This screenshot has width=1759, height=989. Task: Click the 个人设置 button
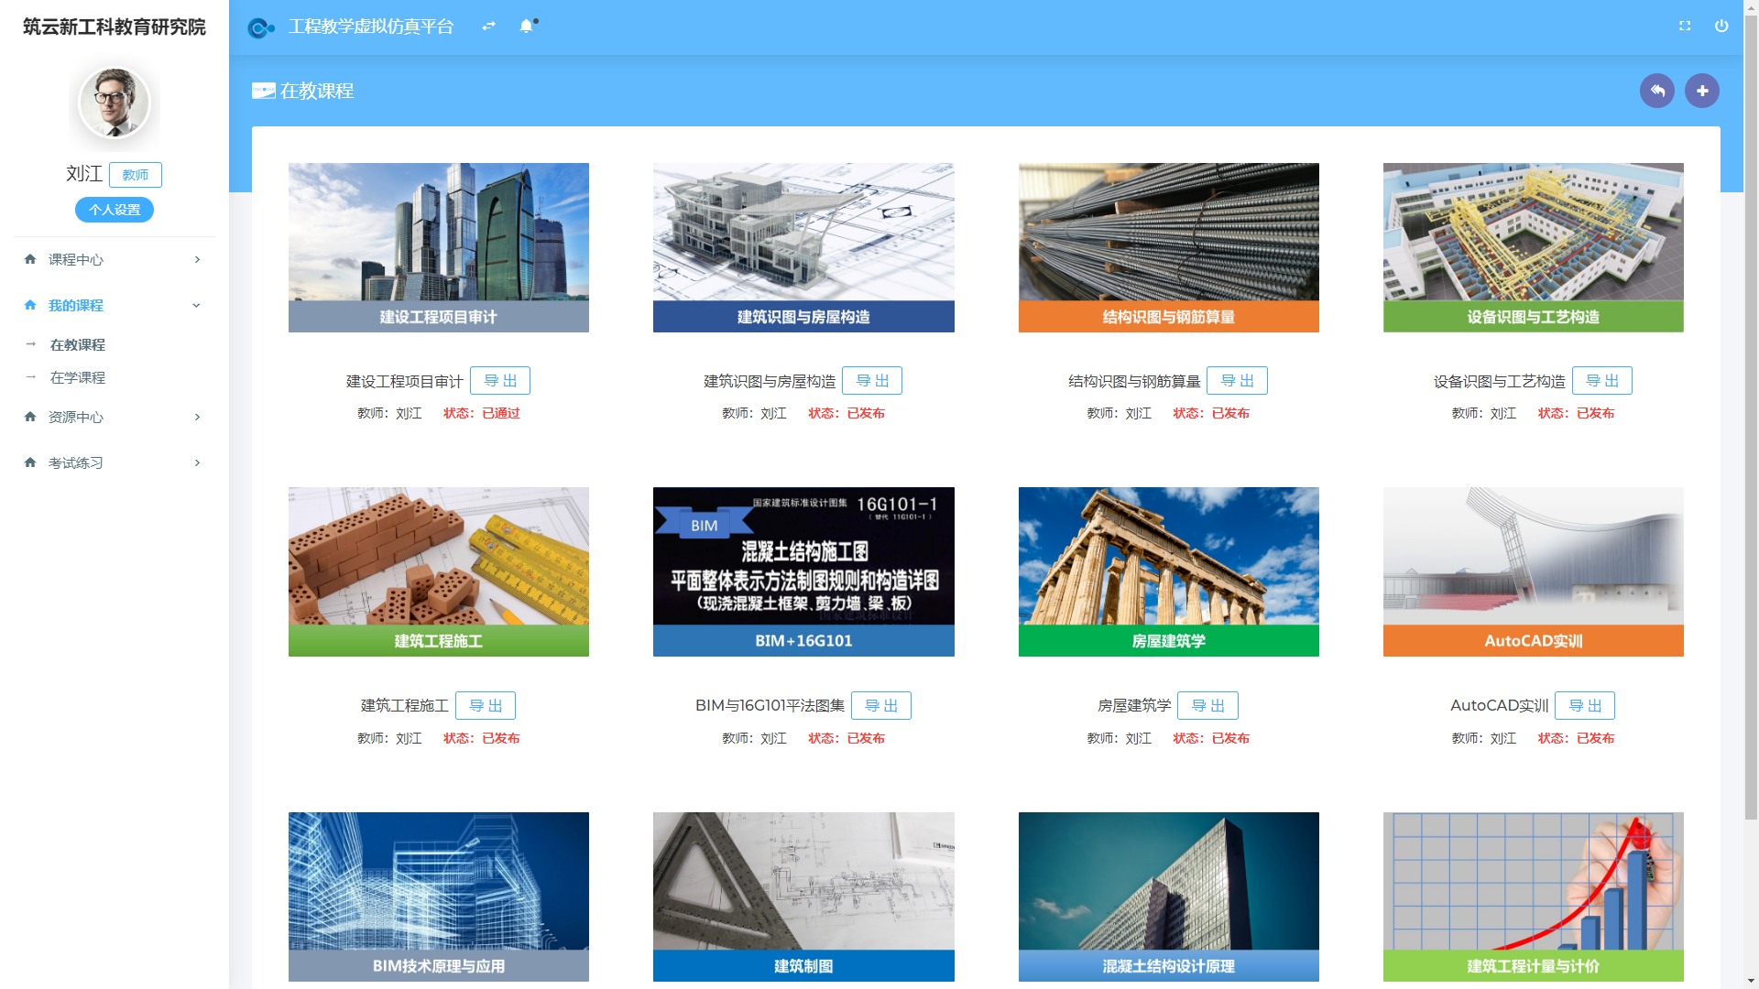click(115, 210)
